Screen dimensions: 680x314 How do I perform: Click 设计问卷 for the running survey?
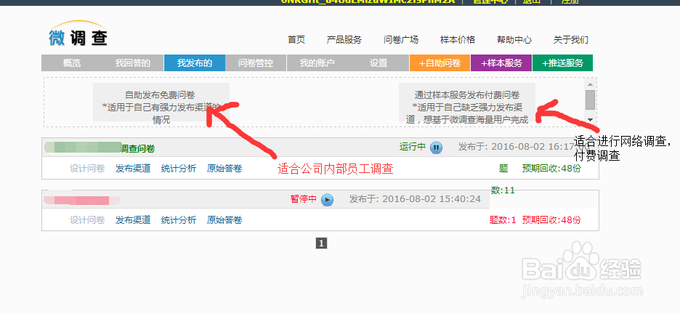point(87,169)
